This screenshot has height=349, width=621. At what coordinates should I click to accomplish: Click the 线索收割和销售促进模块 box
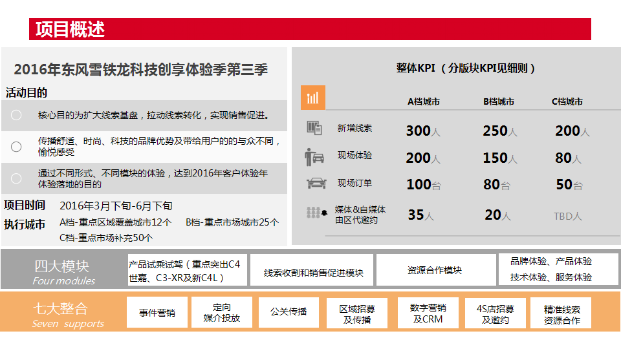pos(312,270)
